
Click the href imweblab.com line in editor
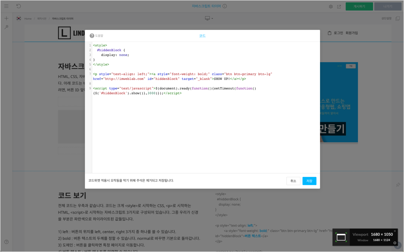169,79
